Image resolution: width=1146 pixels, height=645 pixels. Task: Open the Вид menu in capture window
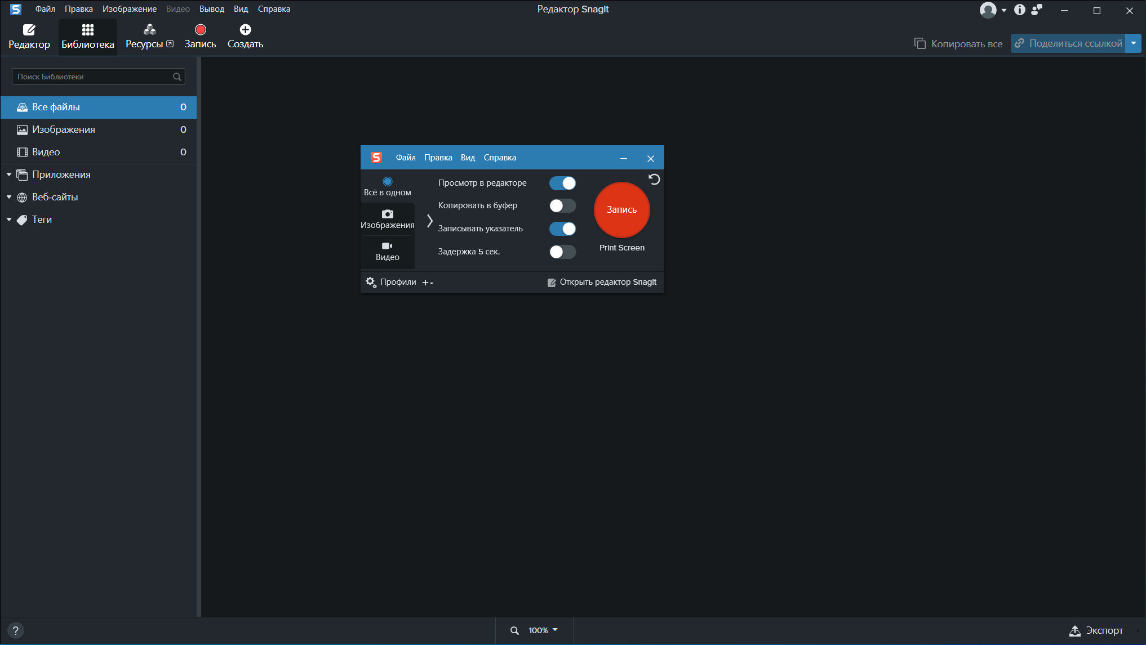468,158
